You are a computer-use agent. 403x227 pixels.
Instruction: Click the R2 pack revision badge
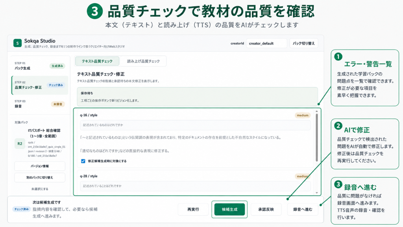pos(20,143)
